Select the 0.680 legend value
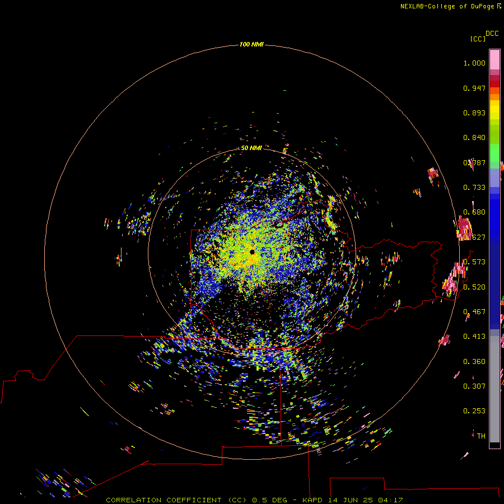The height and width of the screenshot is (504, 504). point(474,212)
